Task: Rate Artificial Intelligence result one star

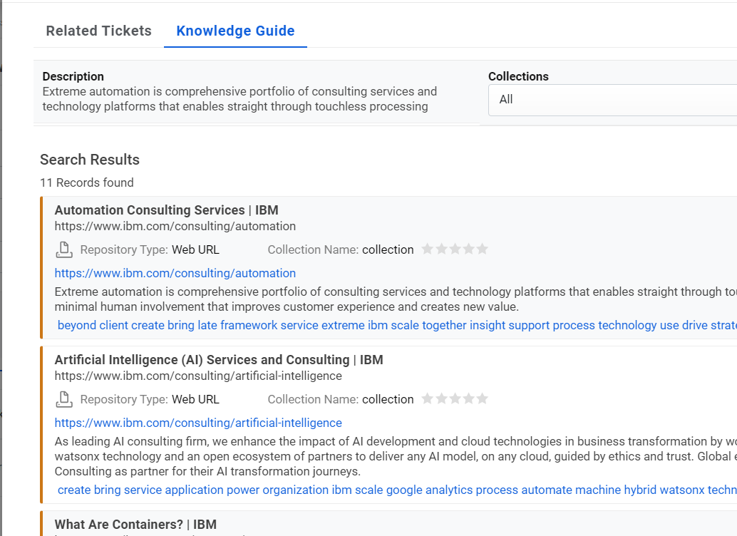Action: click(x=428, y=398)
